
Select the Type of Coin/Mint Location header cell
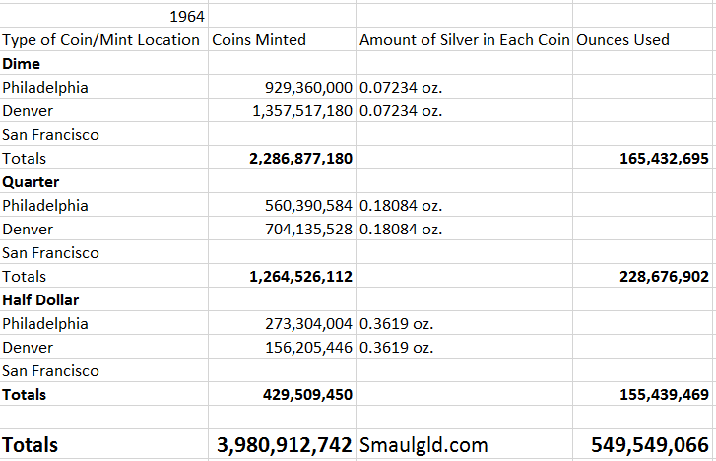[x=102, y=40]
